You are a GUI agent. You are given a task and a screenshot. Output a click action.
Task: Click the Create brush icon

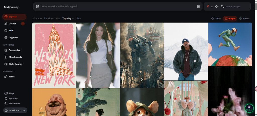pos(6,24)
